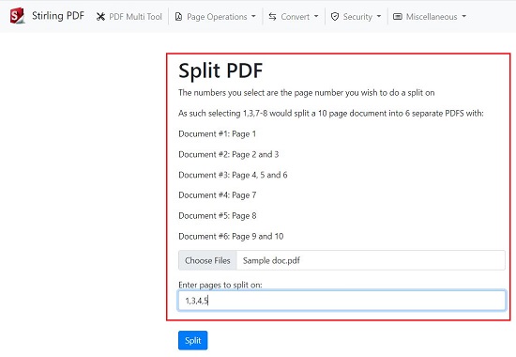Image resolution: width=516 pixels, height=357 pixels.
Task: Open the Stirling PDF home link
Action: pyautogui.click(x=58, y=16)
